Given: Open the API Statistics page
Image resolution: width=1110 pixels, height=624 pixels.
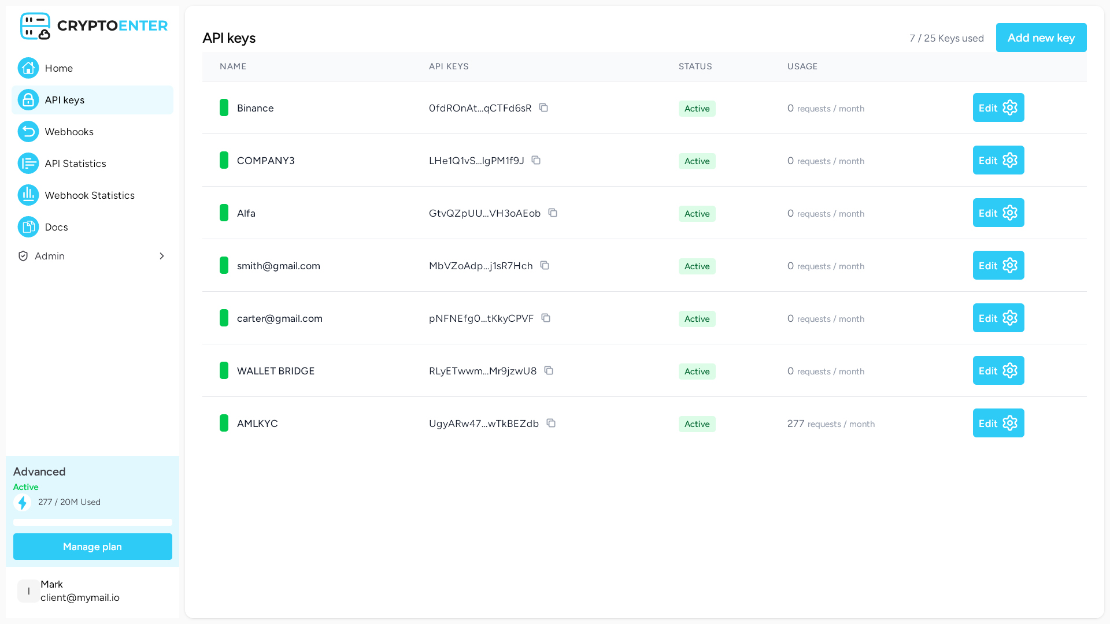Looking at the screenshot, I should [x=75, y=164].
